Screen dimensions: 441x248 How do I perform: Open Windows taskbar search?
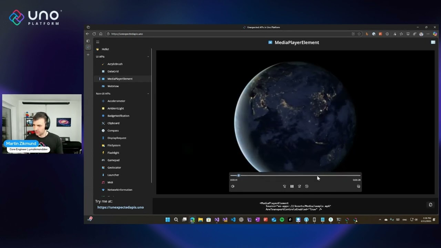[176, 220]
